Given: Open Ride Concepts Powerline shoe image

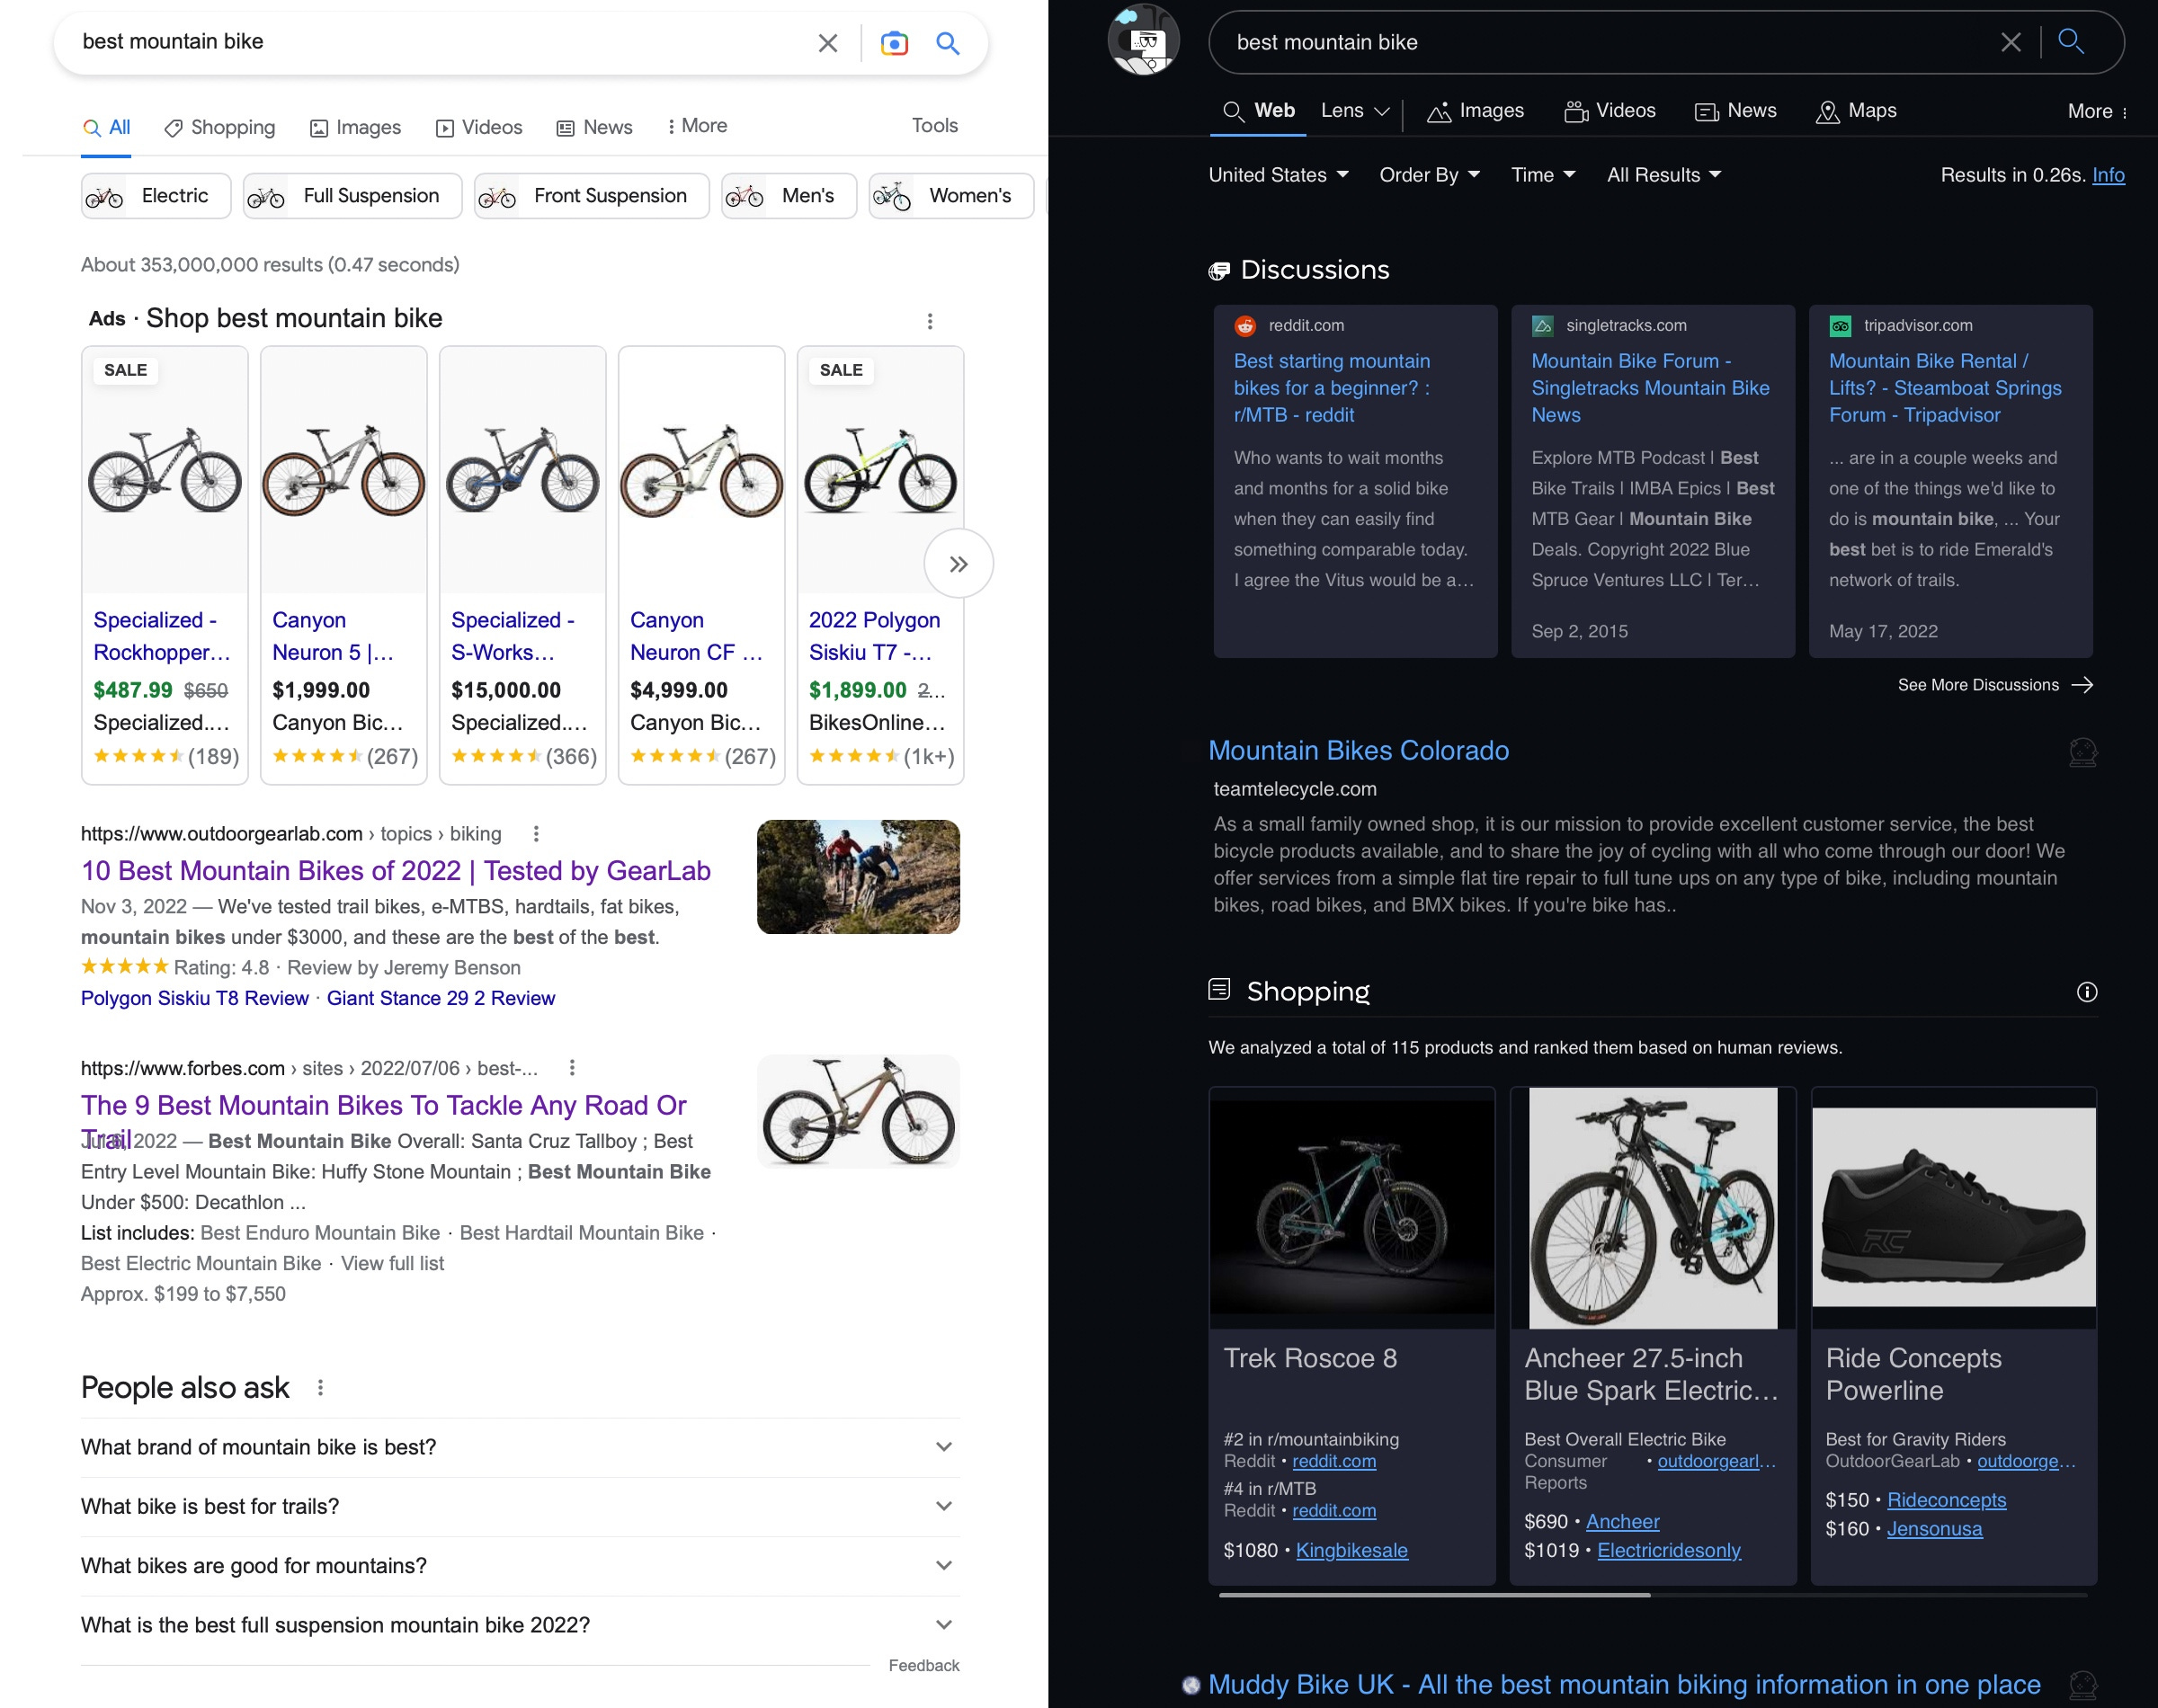Looking at the screenshot, I should [x=1953, y=1208].
